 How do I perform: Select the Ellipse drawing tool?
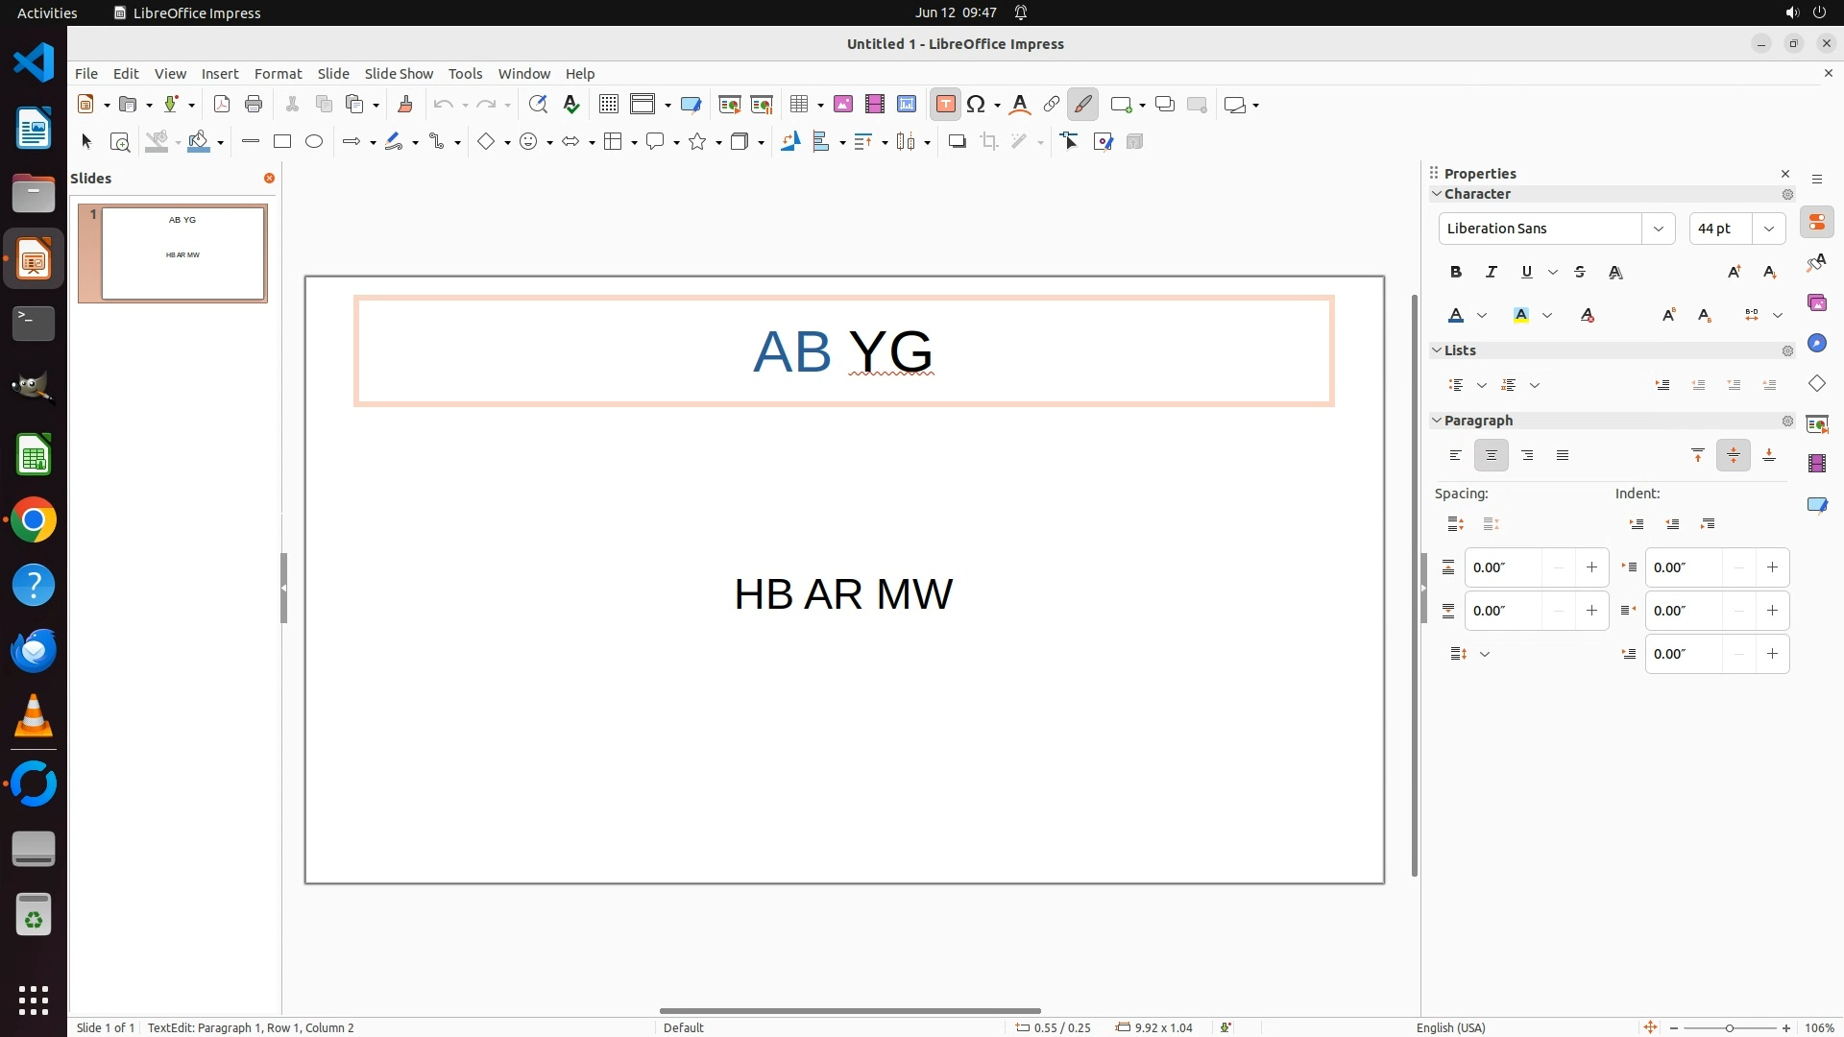(x=314, y=142)
